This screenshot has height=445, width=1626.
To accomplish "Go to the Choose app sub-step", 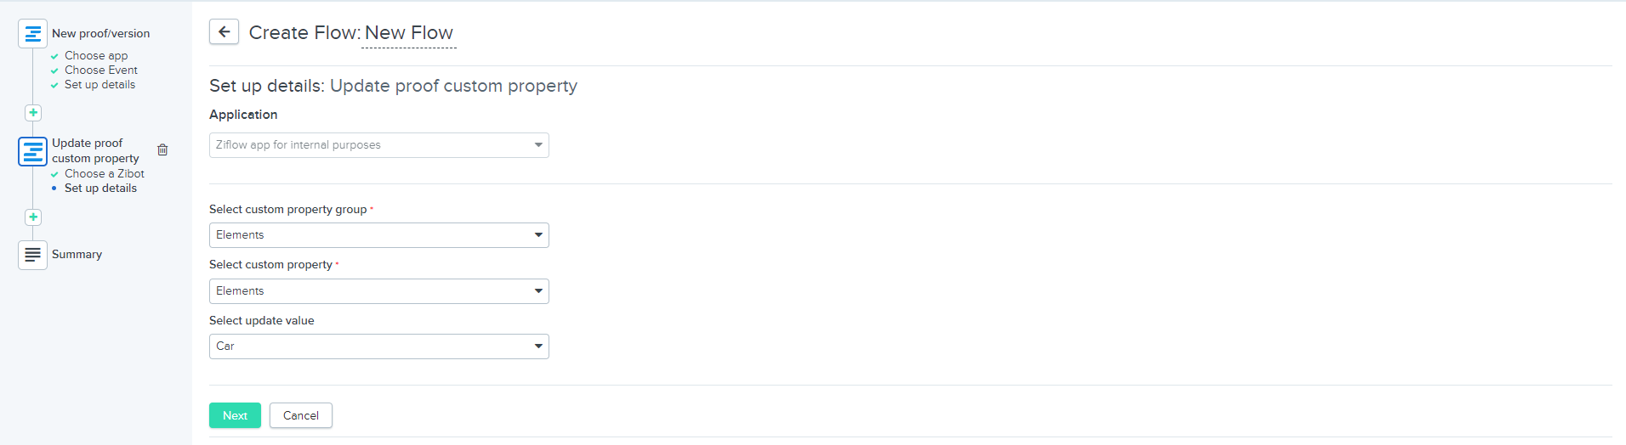I will click(96, 56).
